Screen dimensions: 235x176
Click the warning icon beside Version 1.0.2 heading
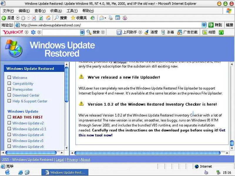pyautogui.click(x=81, y=104)
